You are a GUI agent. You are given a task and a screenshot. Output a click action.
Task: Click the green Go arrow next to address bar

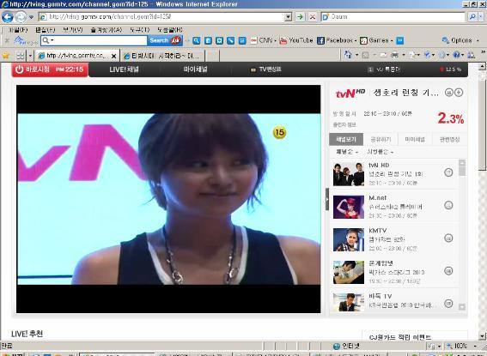click(x=300, y=17)
